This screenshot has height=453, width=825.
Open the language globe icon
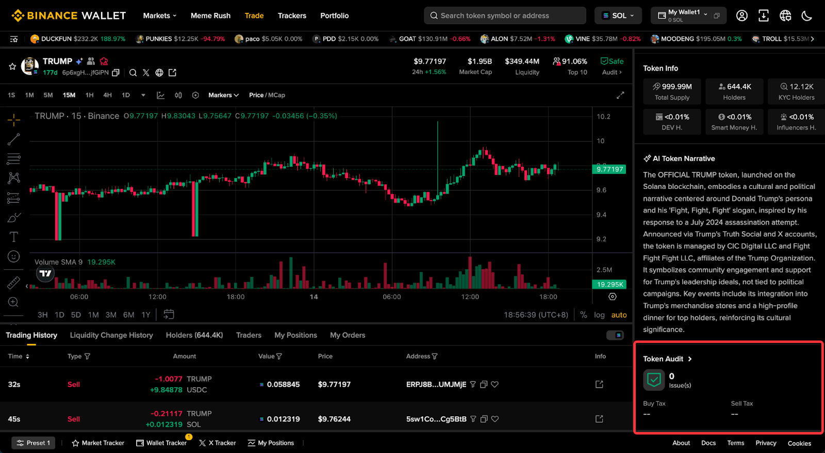point(785,15)
